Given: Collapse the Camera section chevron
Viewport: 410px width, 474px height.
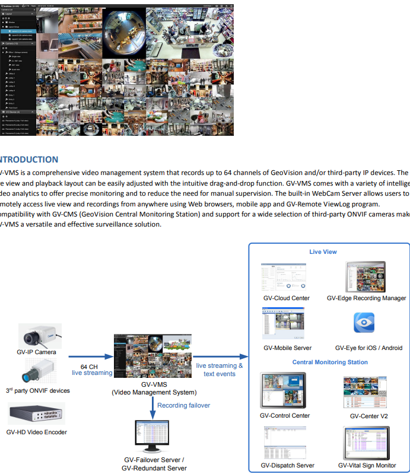Looking at the screenshot, I should pos(32,43).
